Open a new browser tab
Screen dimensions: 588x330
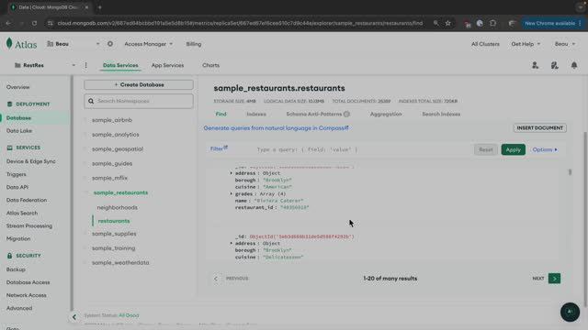pyautogui.click(x=100, y=7)
